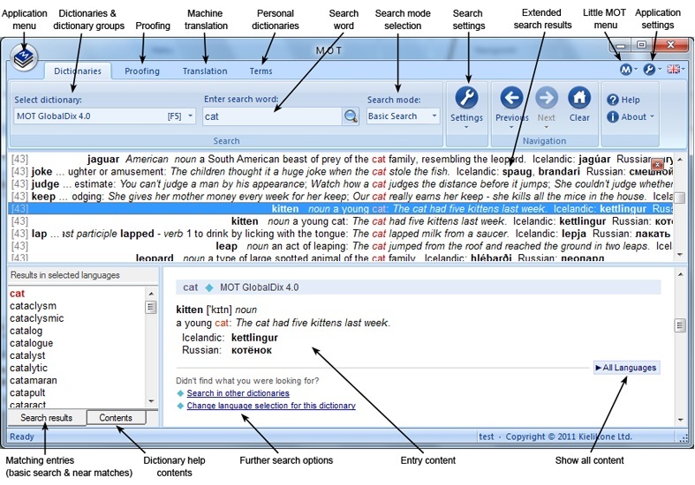Select the 'keep' extended result row

pos(340,197)
